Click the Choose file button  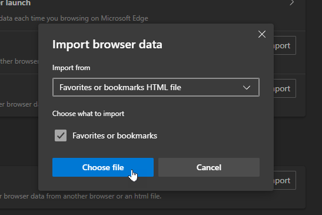coord(103,167)
